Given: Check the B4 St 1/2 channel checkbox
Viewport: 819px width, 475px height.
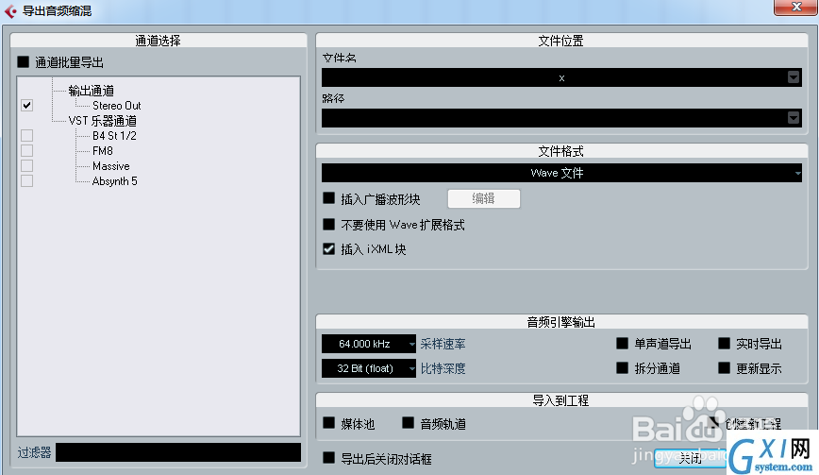Looking at the screenshot, I should [x=27, y=135].
